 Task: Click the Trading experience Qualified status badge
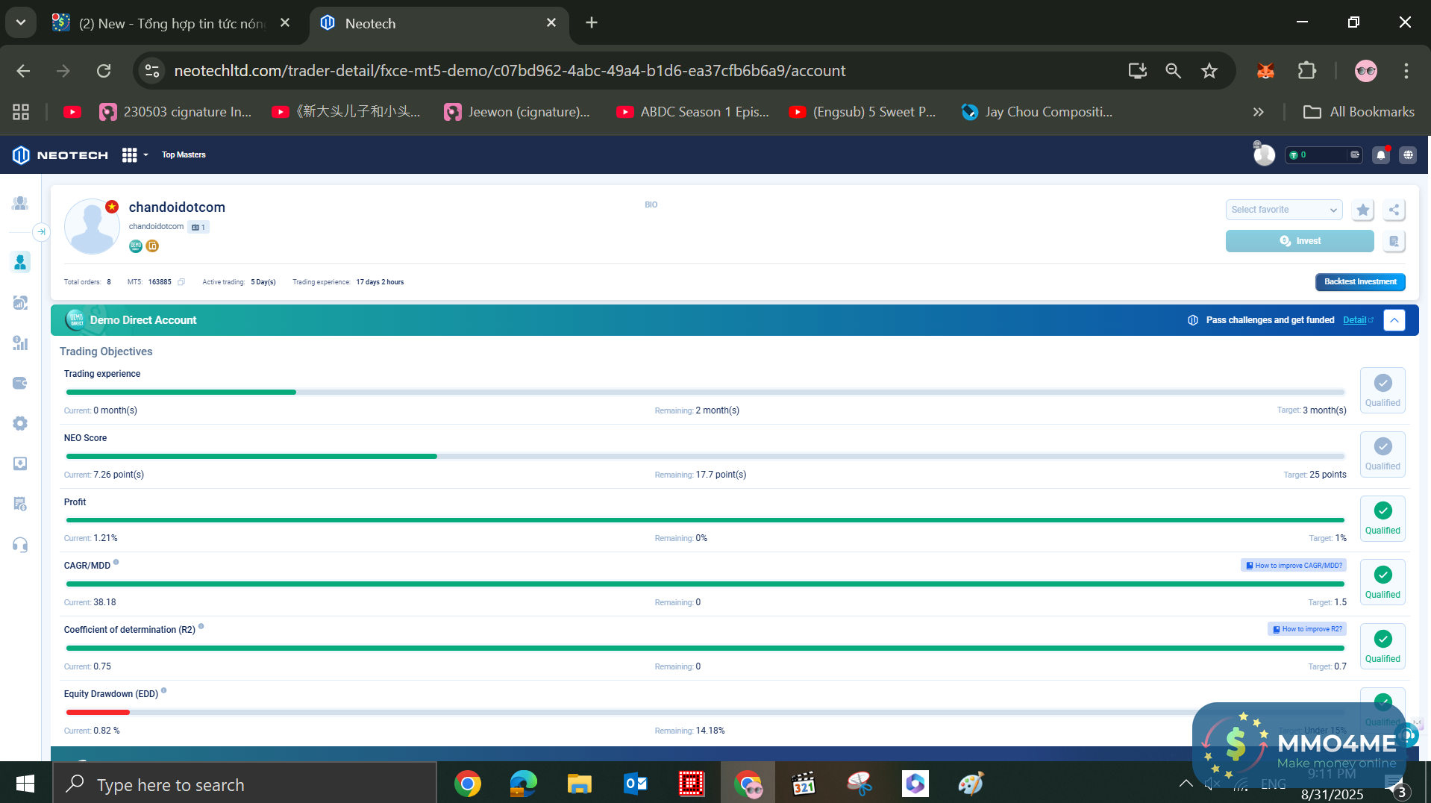click(1383, 390)
